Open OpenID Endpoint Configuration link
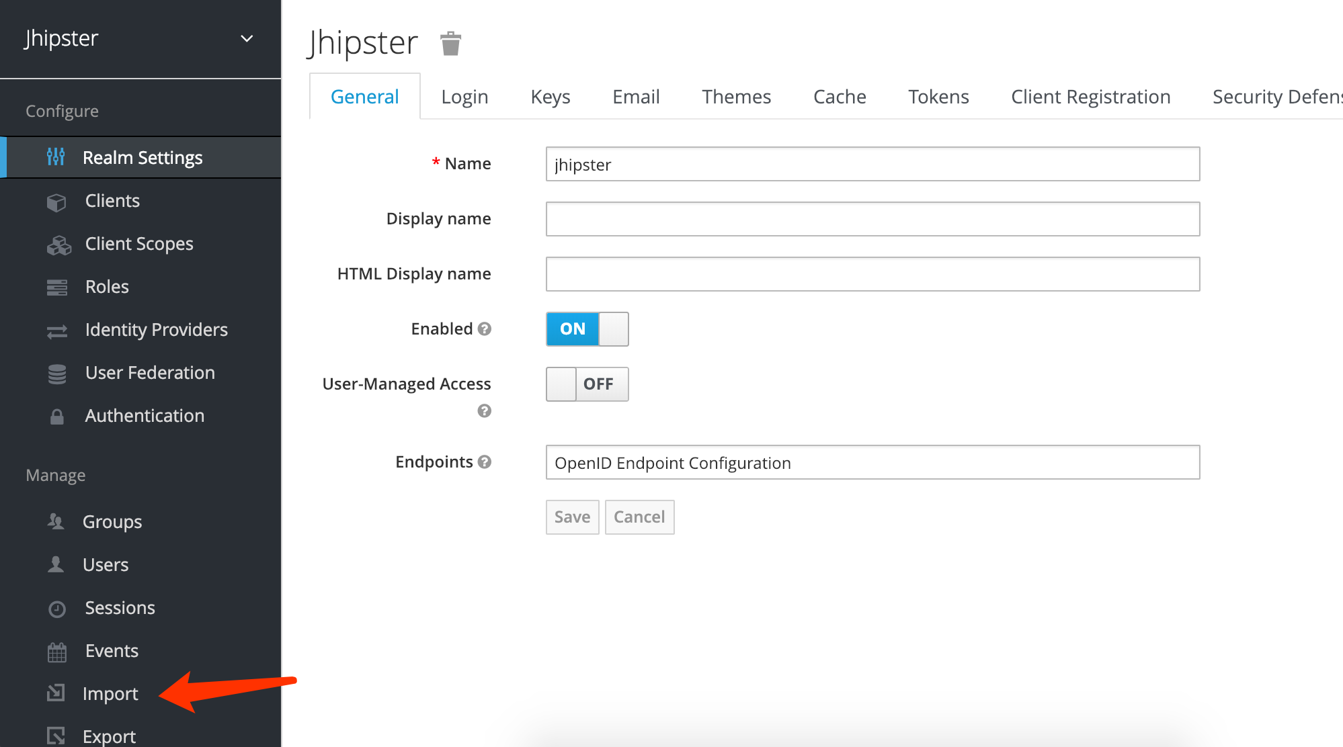 point(672,463)
